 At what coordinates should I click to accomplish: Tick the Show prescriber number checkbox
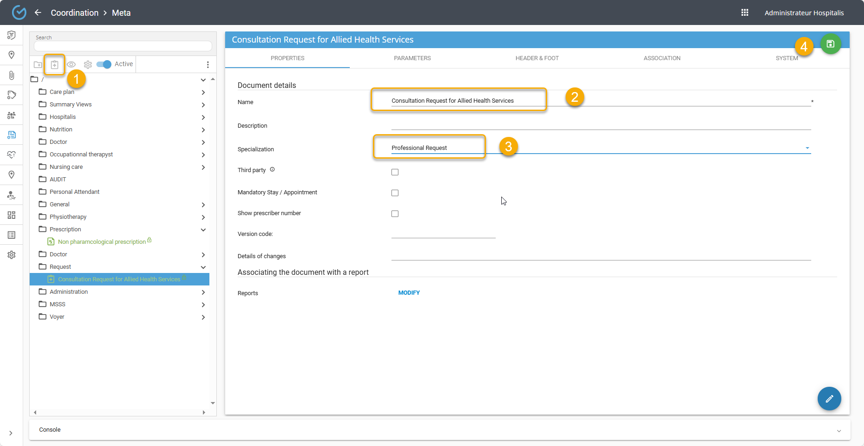click(395, 214)
